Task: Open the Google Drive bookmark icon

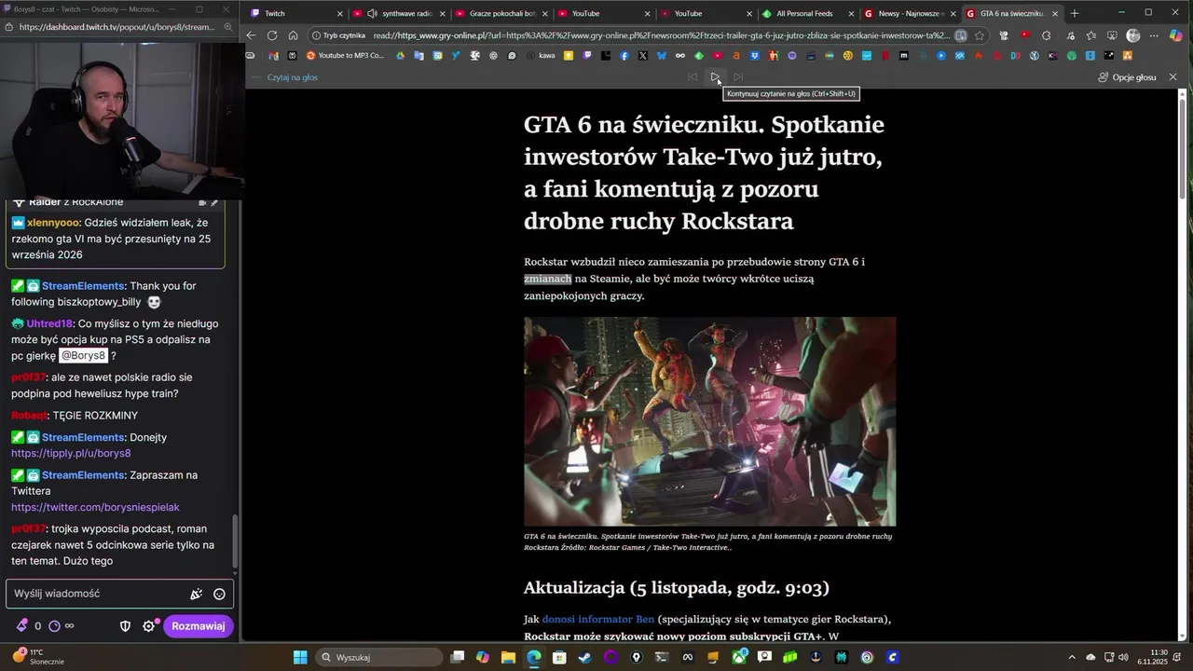Action: click(400, 56)
